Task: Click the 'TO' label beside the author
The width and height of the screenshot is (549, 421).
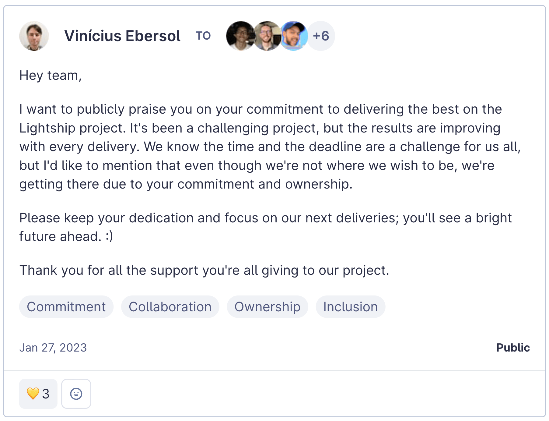Action: [x=203, y=36]
